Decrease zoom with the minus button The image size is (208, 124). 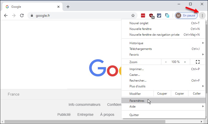(166, 62)
